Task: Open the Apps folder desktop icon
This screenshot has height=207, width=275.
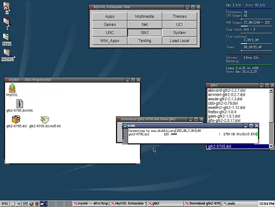Action: [6, 39]
